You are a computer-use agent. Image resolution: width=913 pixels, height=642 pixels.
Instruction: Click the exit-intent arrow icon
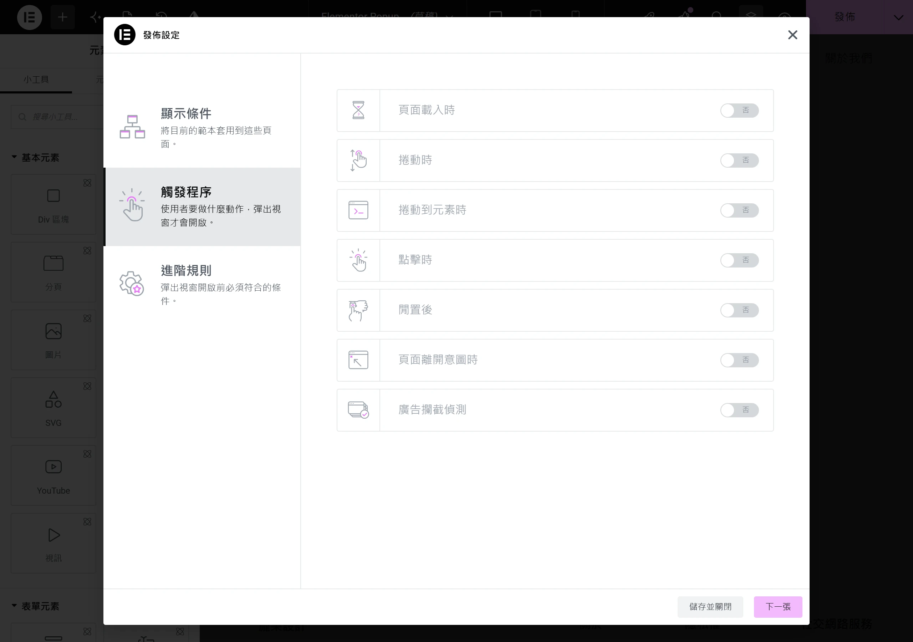tap(358, 360)
